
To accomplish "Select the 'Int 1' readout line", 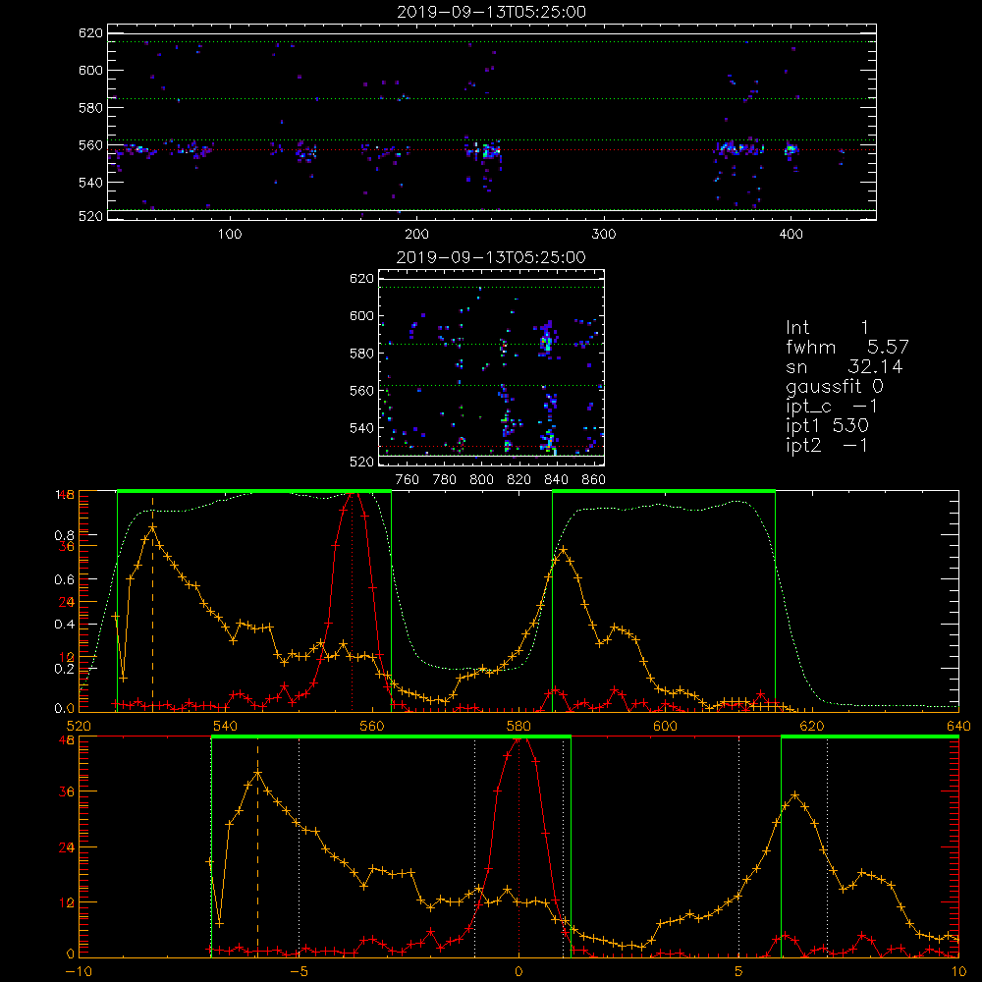I will tap(827, 328).
